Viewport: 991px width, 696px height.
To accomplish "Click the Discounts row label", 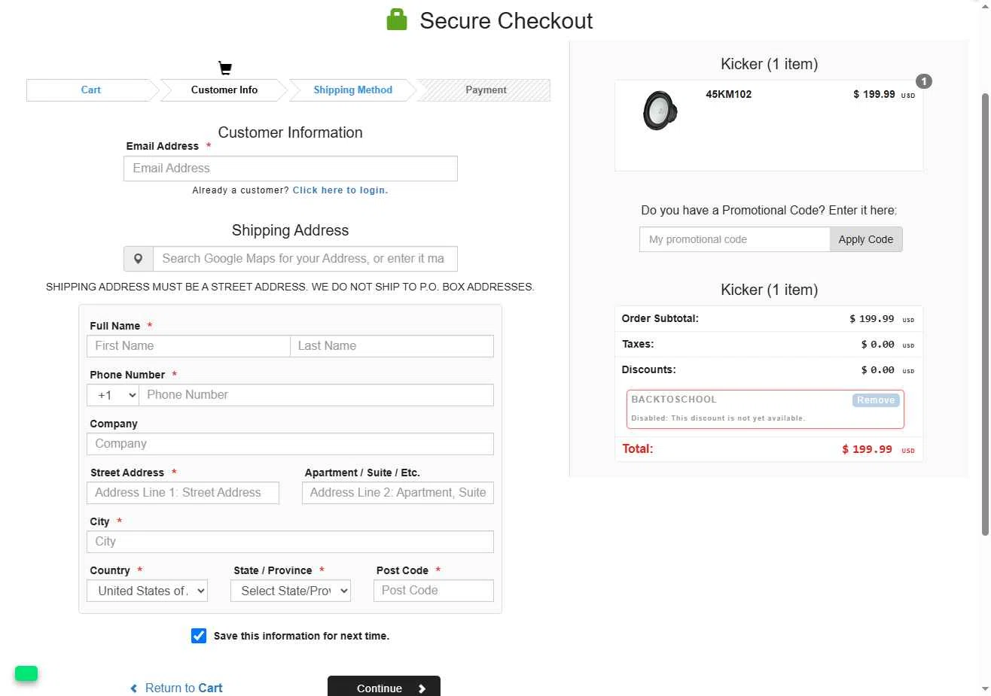I will tap(648, 369).
